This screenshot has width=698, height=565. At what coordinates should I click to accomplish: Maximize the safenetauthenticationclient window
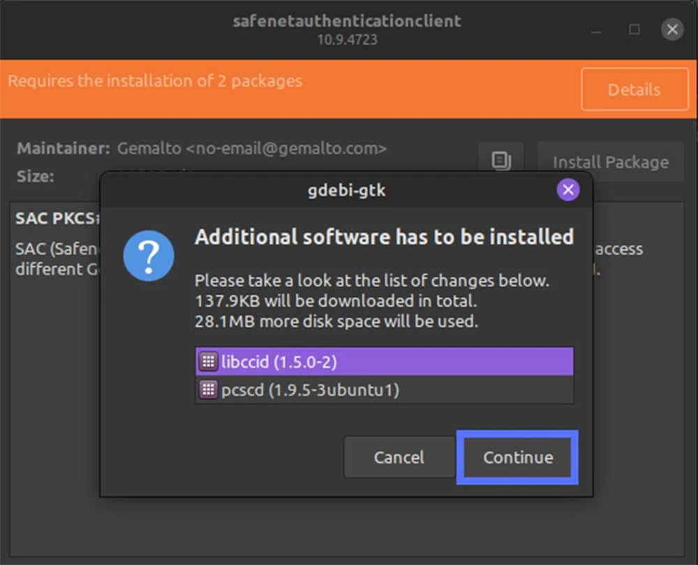[x=634, y=29]
